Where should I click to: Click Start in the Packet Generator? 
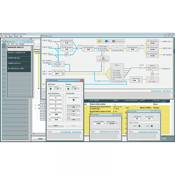coord(56,126)
